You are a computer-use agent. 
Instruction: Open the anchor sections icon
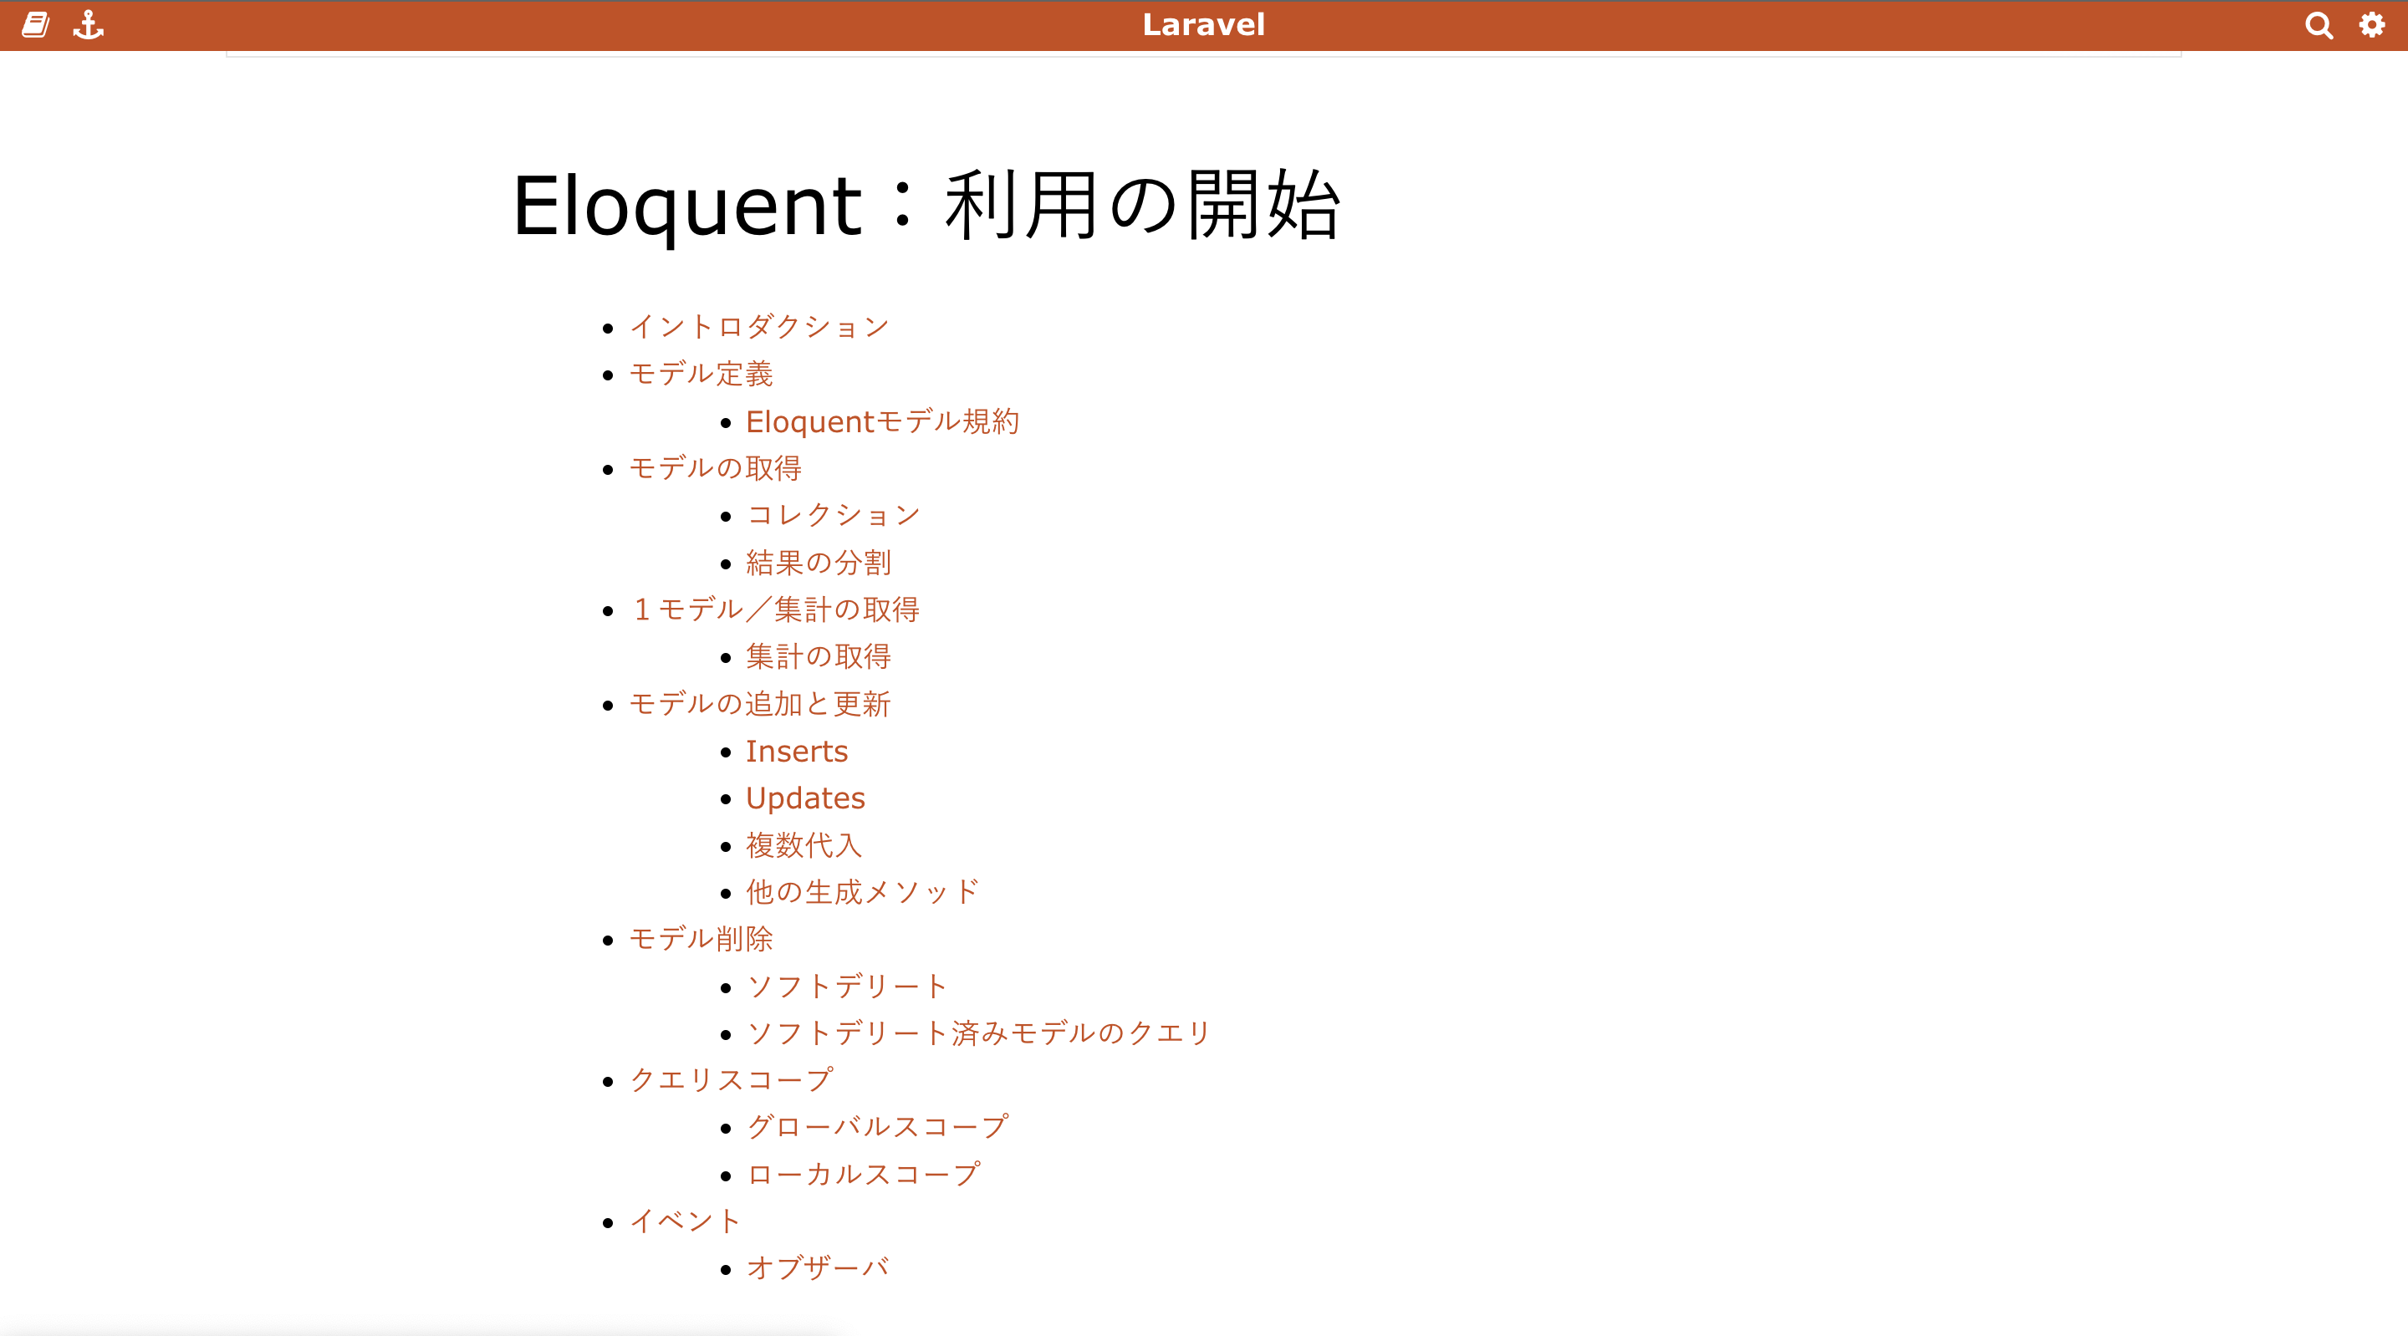pyautogui.click(x=89, y=24)
